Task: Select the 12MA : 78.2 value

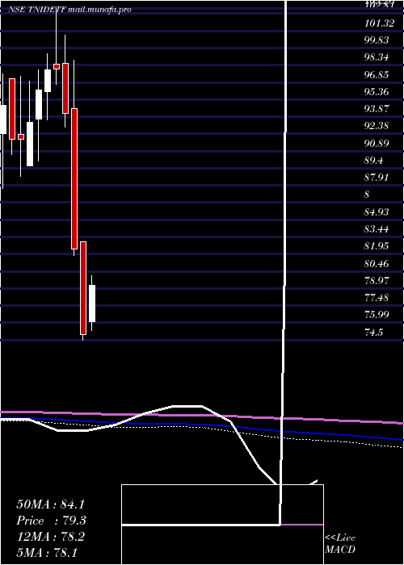Action: coord(51,537)
